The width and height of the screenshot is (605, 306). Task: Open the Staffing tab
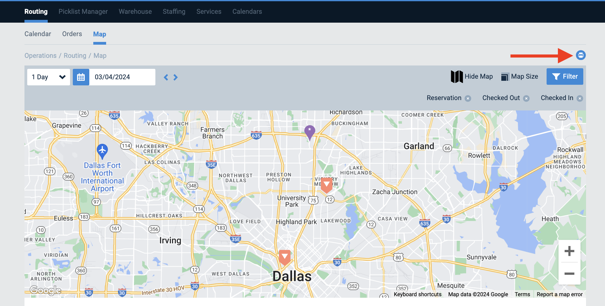tap(174, 12)
